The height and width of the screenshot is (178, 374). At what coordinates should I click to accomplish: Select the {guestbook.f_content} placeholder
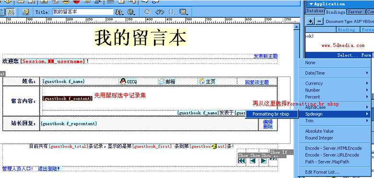click(x=67, y=98)
